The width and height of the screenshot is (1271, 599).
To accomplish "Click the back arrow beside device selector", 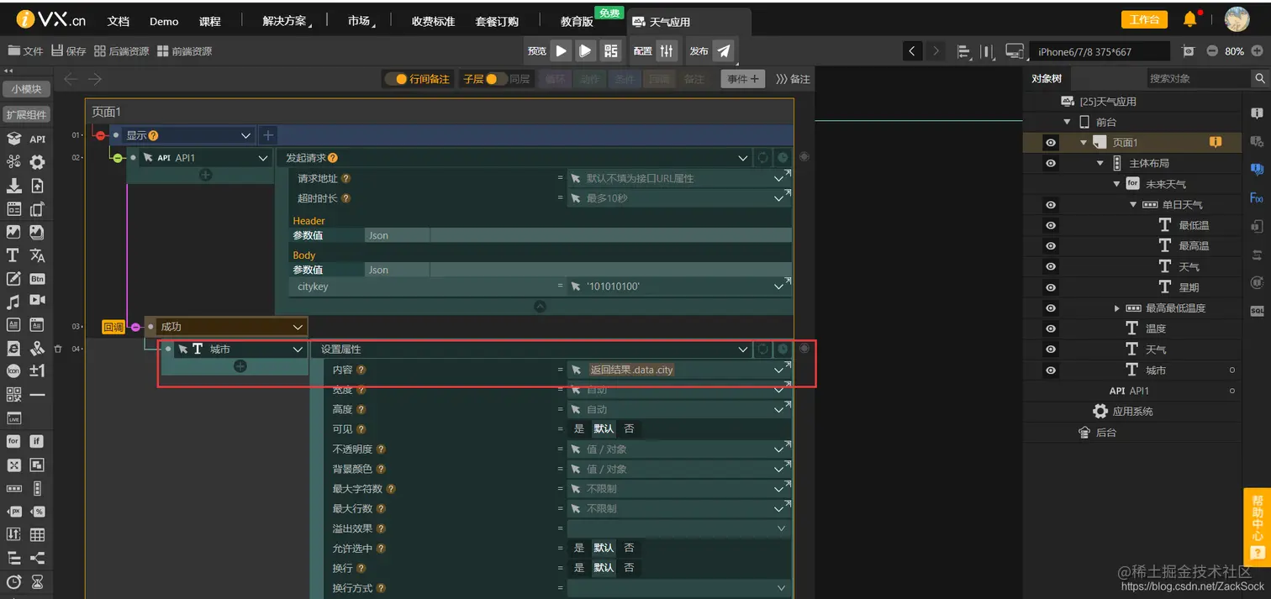I will pyautogui.click(x=912, y=51).
